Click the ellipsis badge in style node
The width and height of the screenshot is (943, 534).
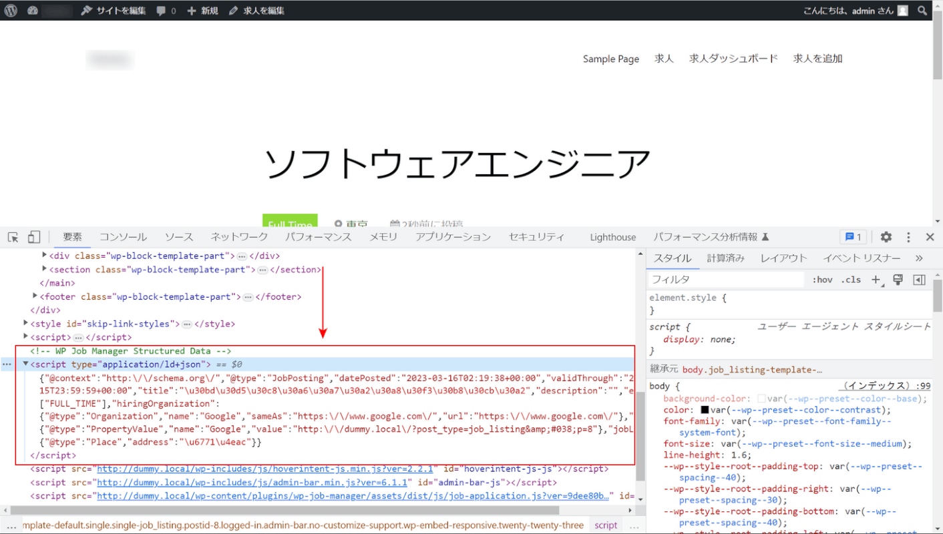click(x=187, y=324)
